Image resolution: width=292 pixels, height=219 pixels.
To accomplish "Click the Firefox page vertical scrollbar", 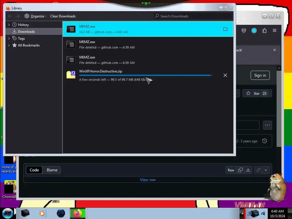I will coord(279,109).
